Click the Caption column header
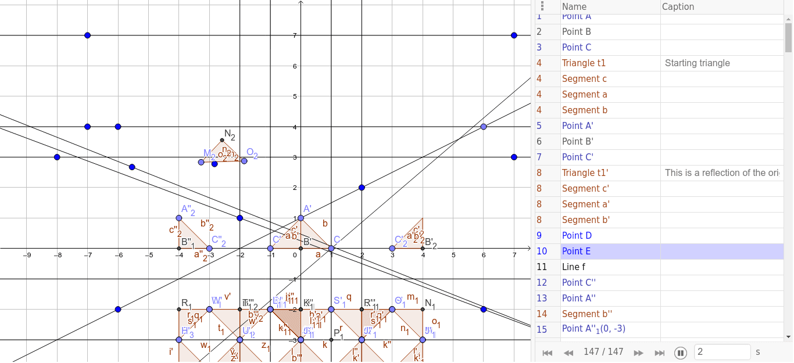 [x=678, y=6]
